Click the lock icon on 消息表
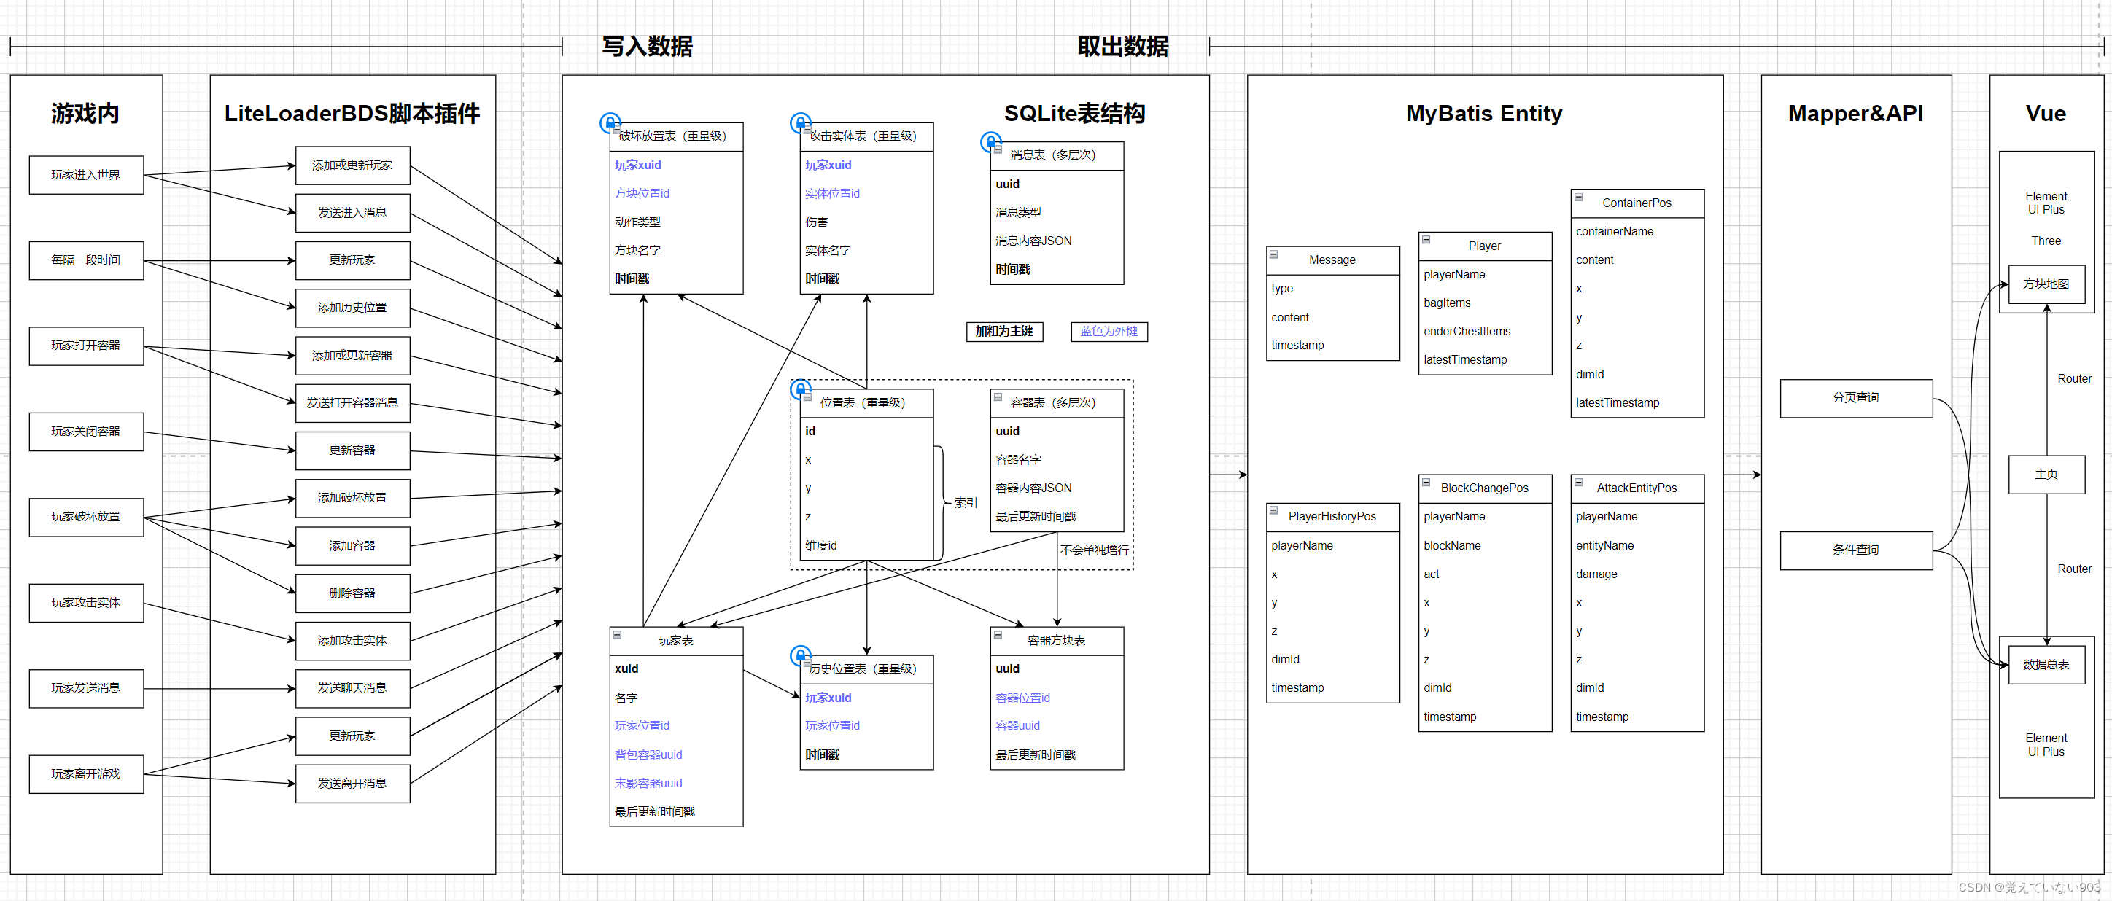 (x=990, y=142)
